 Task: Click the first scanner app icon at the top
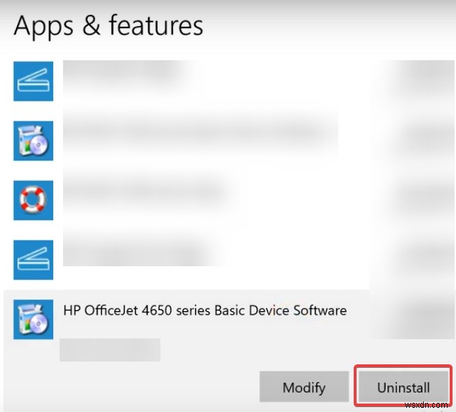click(33, 81)
